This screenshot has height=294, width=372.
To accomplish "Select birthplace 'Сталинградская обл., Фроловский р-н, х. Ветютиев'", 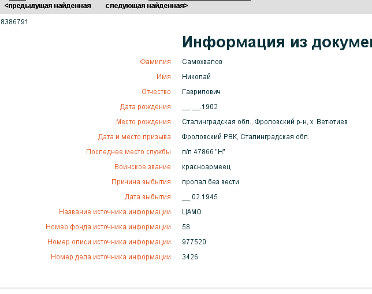I will coord(265,122).
